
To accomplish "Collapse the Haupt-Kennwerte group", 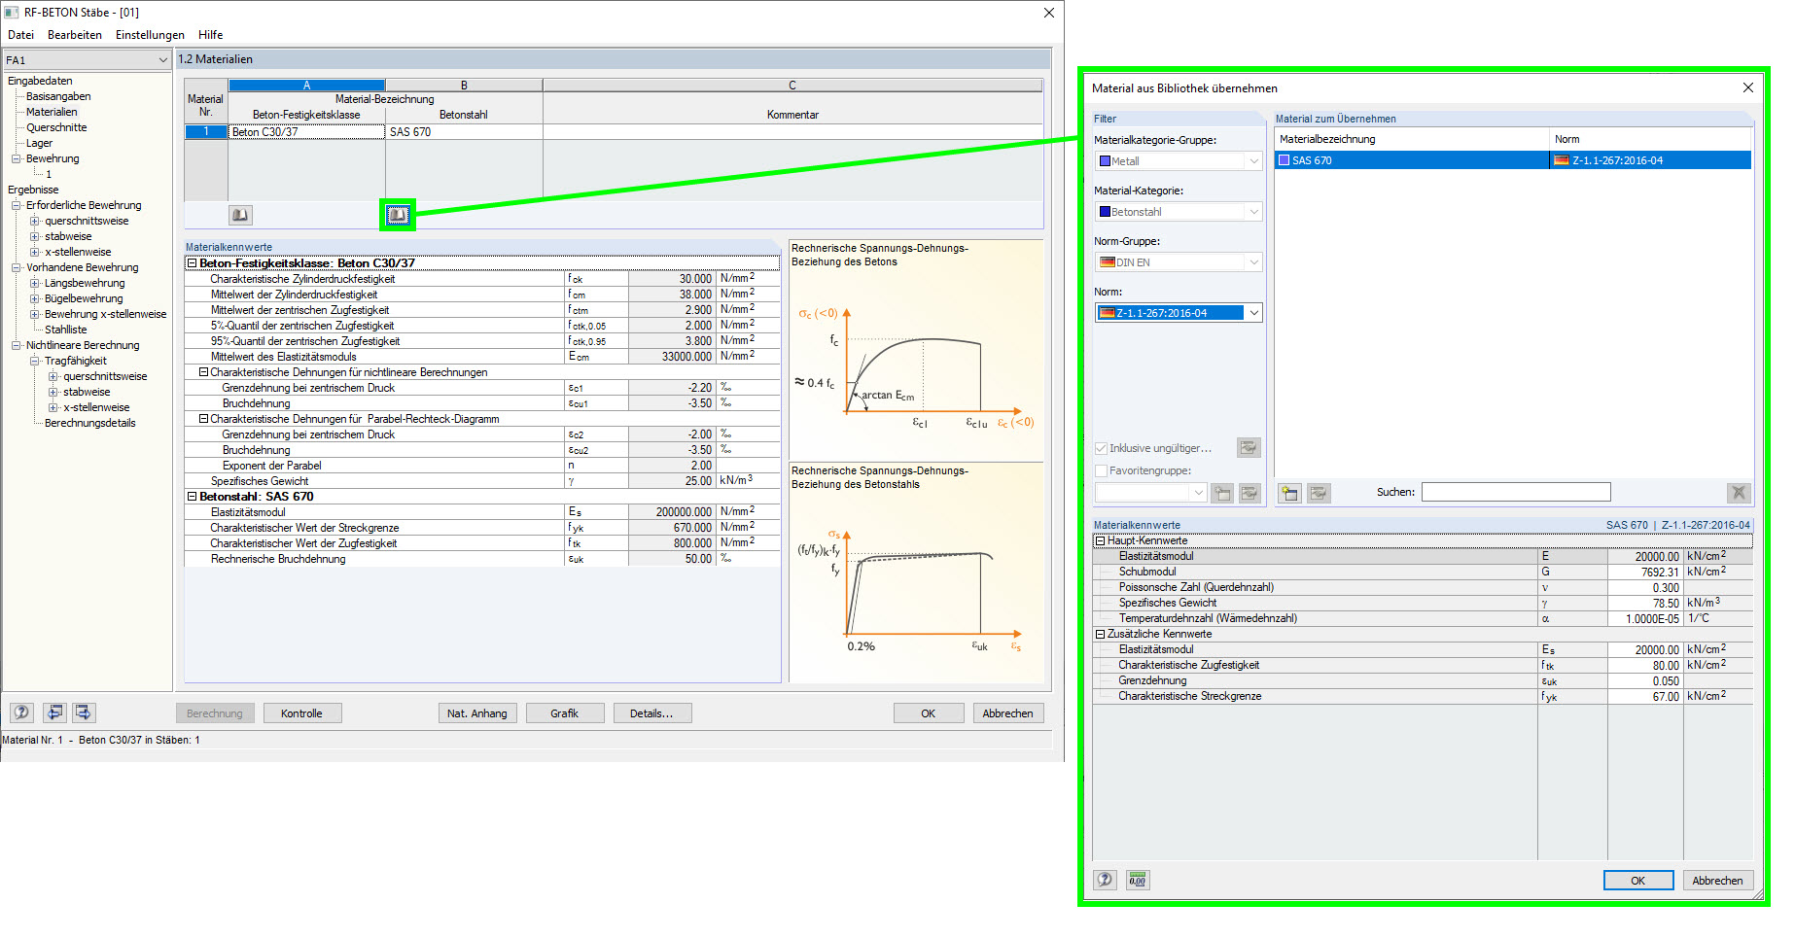I will pos(1101,540).
